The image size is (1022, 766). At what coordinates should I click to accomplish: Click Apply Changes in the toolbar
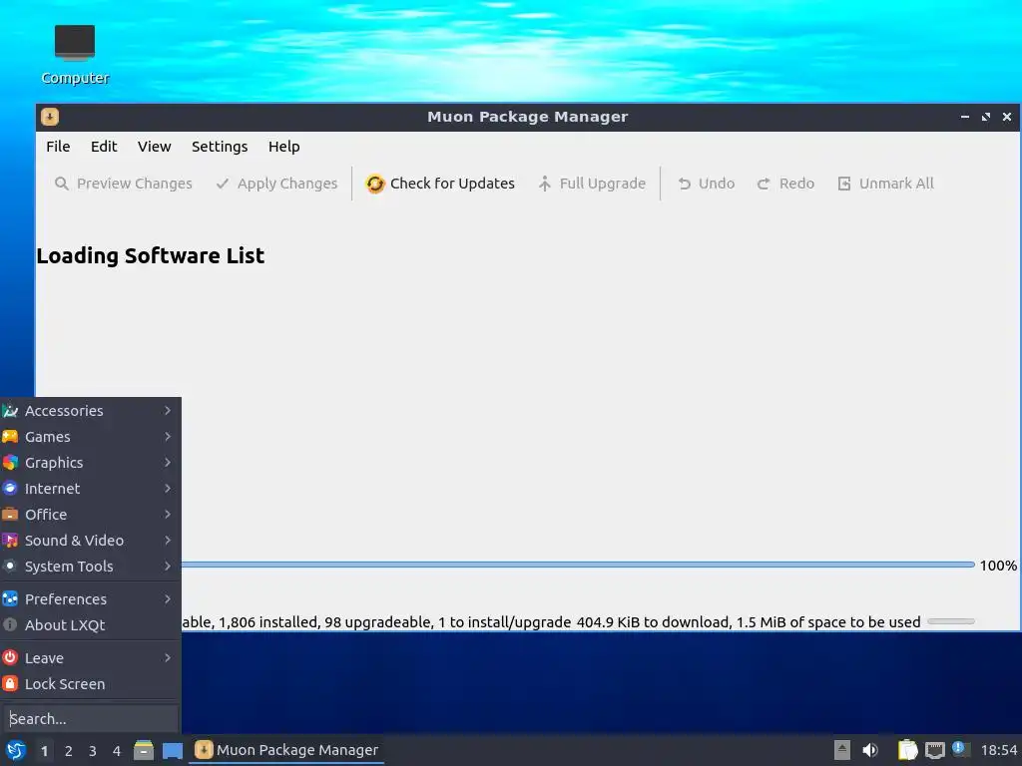277,184
